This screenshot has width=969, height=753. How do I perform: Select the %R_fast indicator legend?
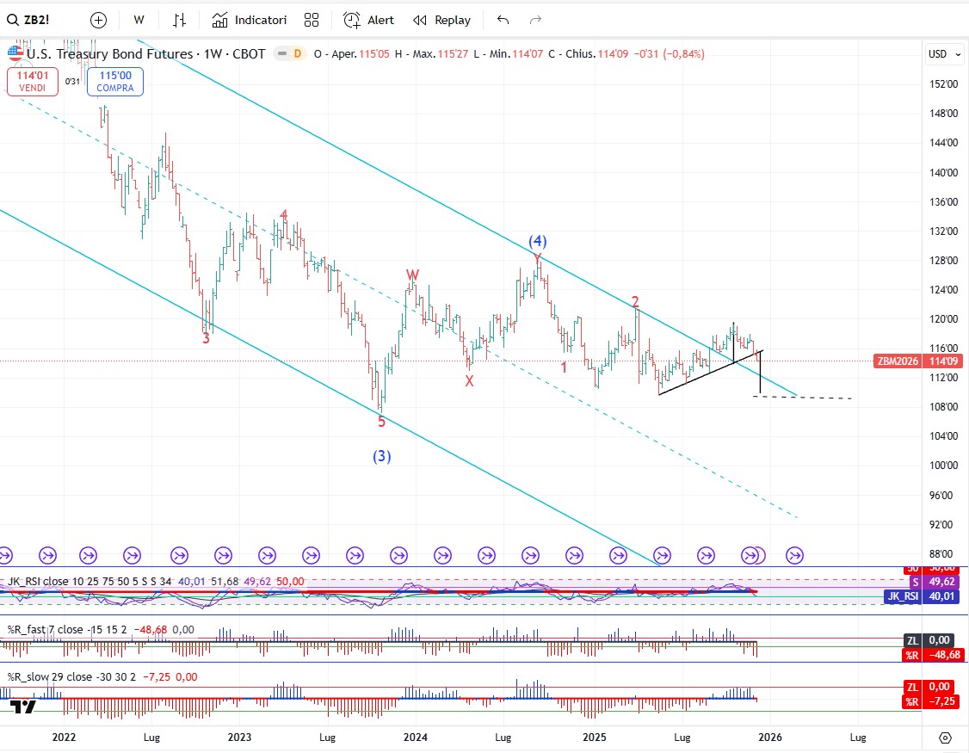(x=67, y=630)
